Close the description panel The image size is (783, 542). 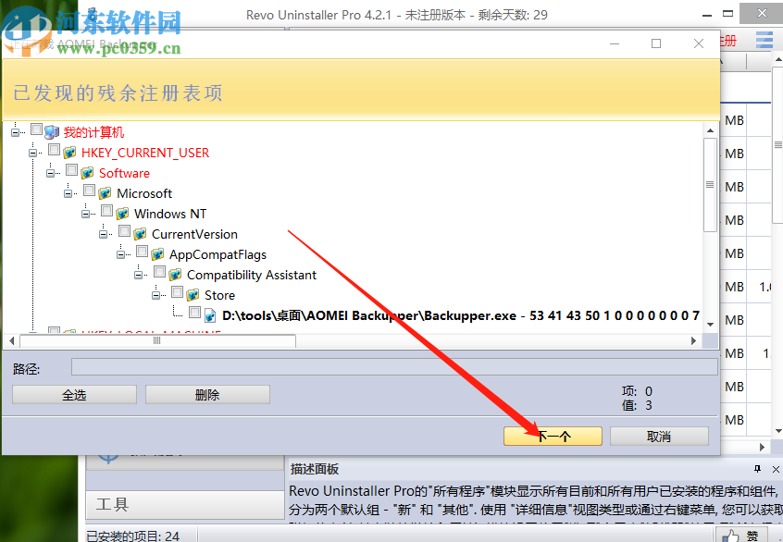point(776,469)
